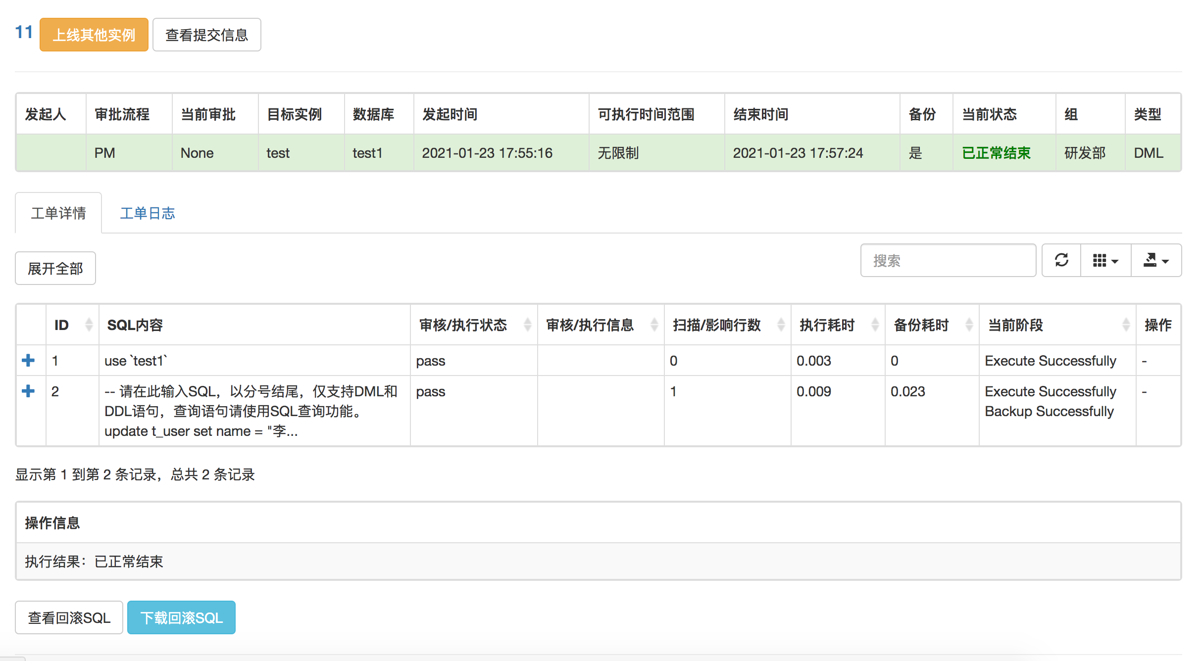The width and height of the screenshot is (1202, 661).
Task: Click the 下载回滚SQL button
Action: point(181,617)
